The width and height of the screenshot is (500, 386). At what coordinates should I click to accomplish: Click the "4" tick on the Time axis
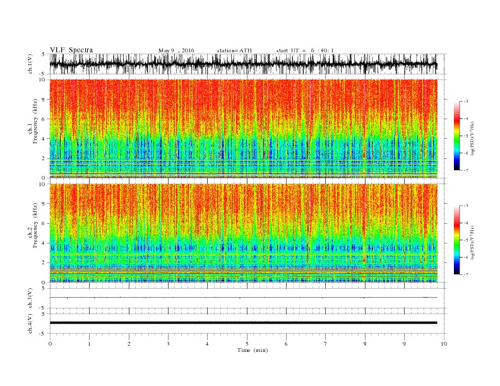click(207, 344)
